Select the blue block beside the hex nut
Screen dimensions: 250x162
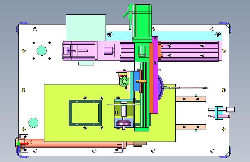coord(136,81)
